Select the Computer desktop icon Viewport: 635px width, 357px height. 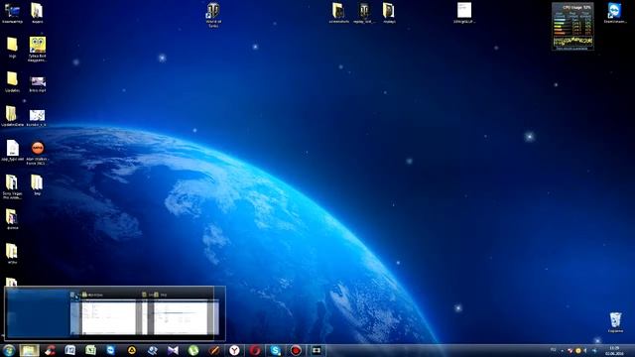point(12,12)
